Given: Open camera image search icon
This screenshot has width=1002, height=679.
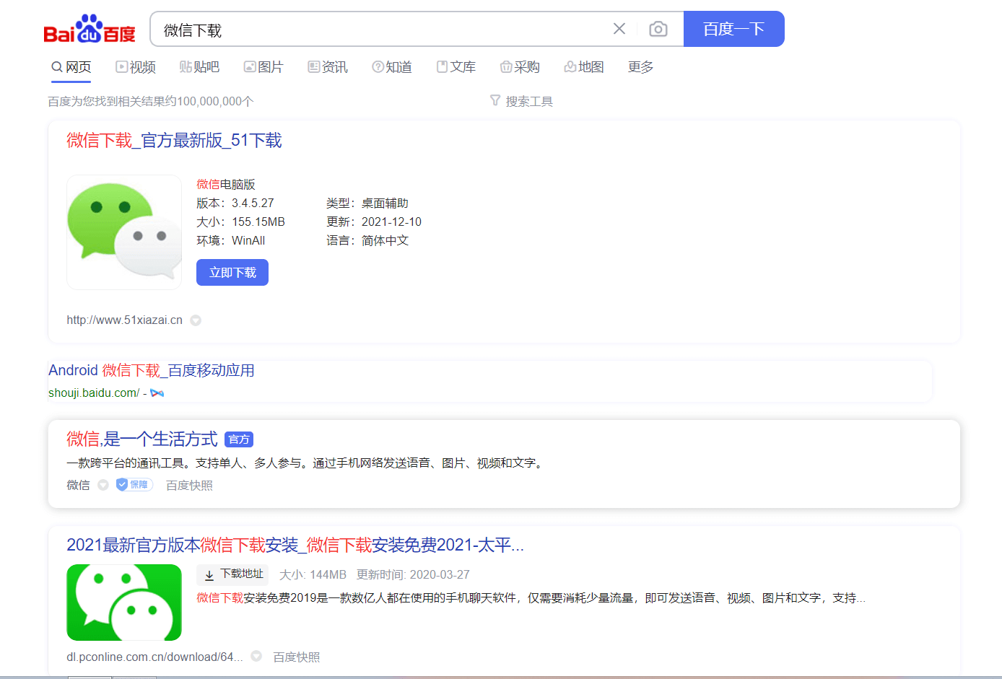Looking at the screenshot, I should coord(658,29).
